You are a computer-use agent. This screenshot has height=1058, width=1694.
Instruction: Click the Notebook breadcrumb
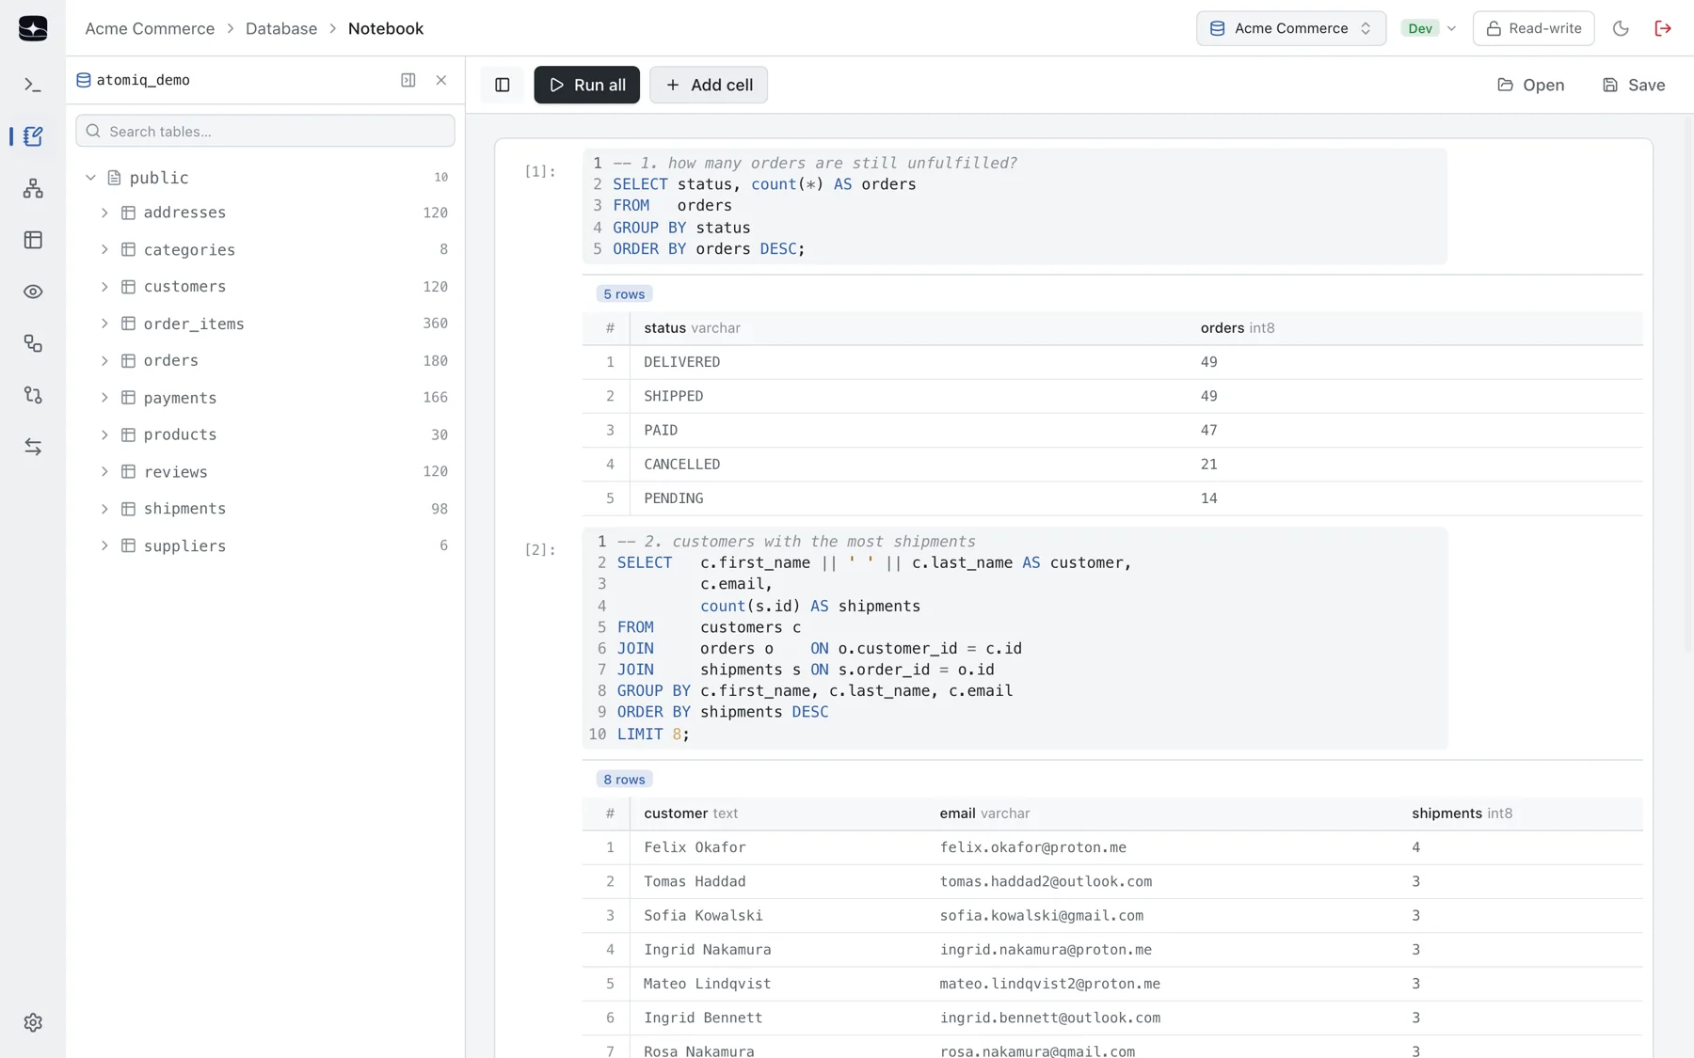coord(386,28)
